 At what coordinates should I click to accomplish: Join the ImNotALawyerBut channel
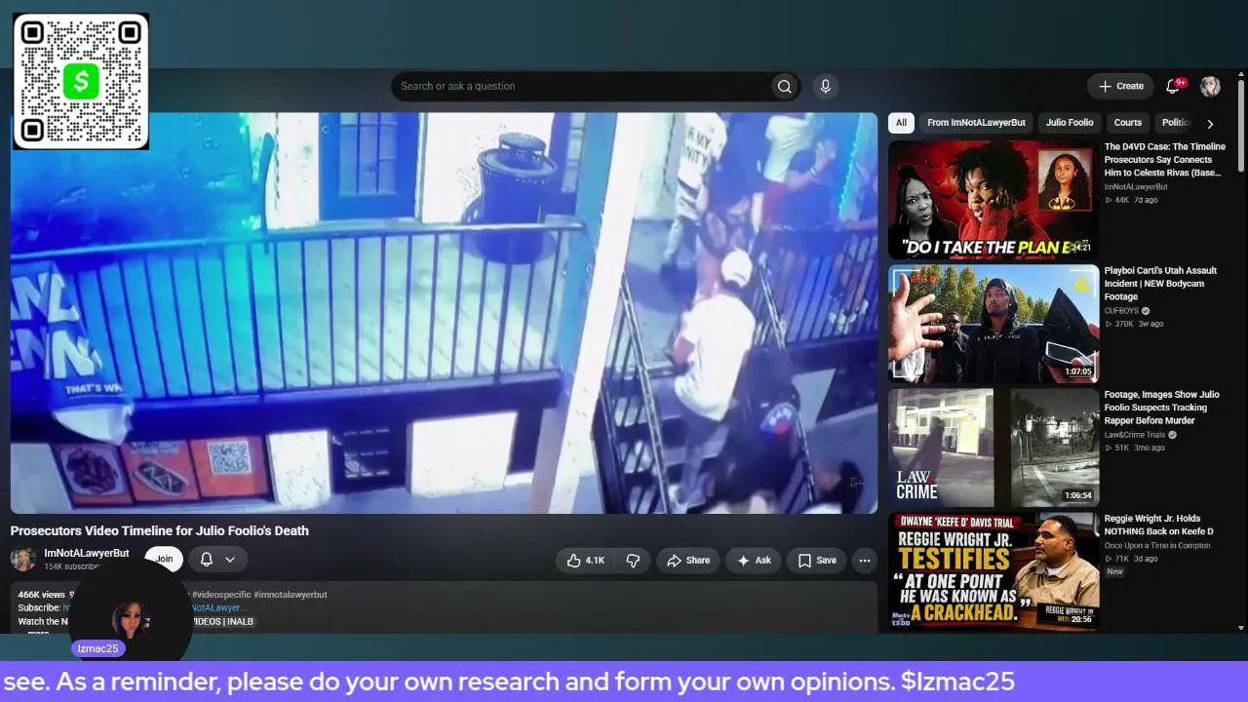(x=164, y=559)
